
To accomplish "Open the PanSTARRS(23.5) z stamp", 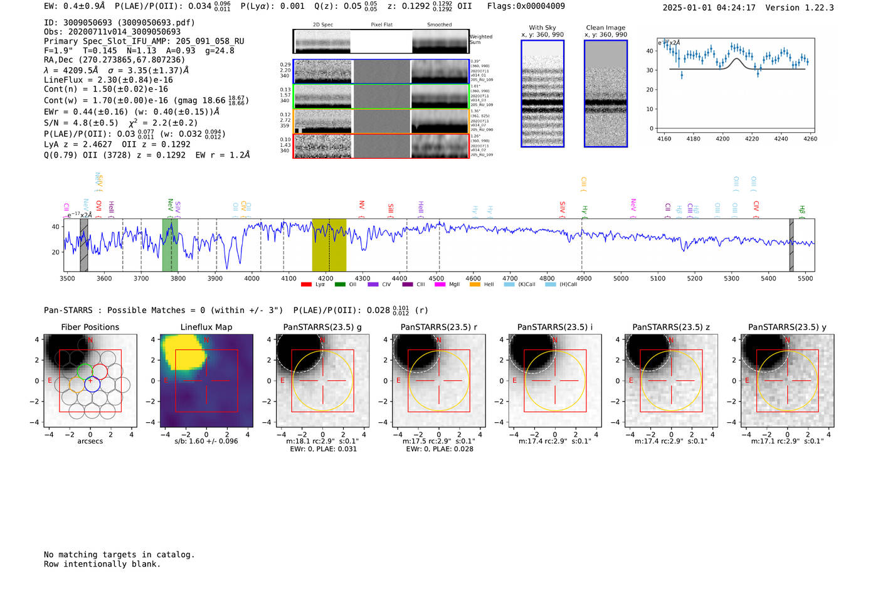I will [x=671, y=380].
